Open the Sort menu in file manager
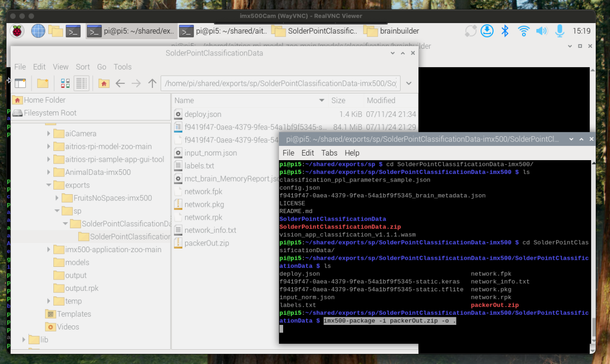 tap(83, 67)
